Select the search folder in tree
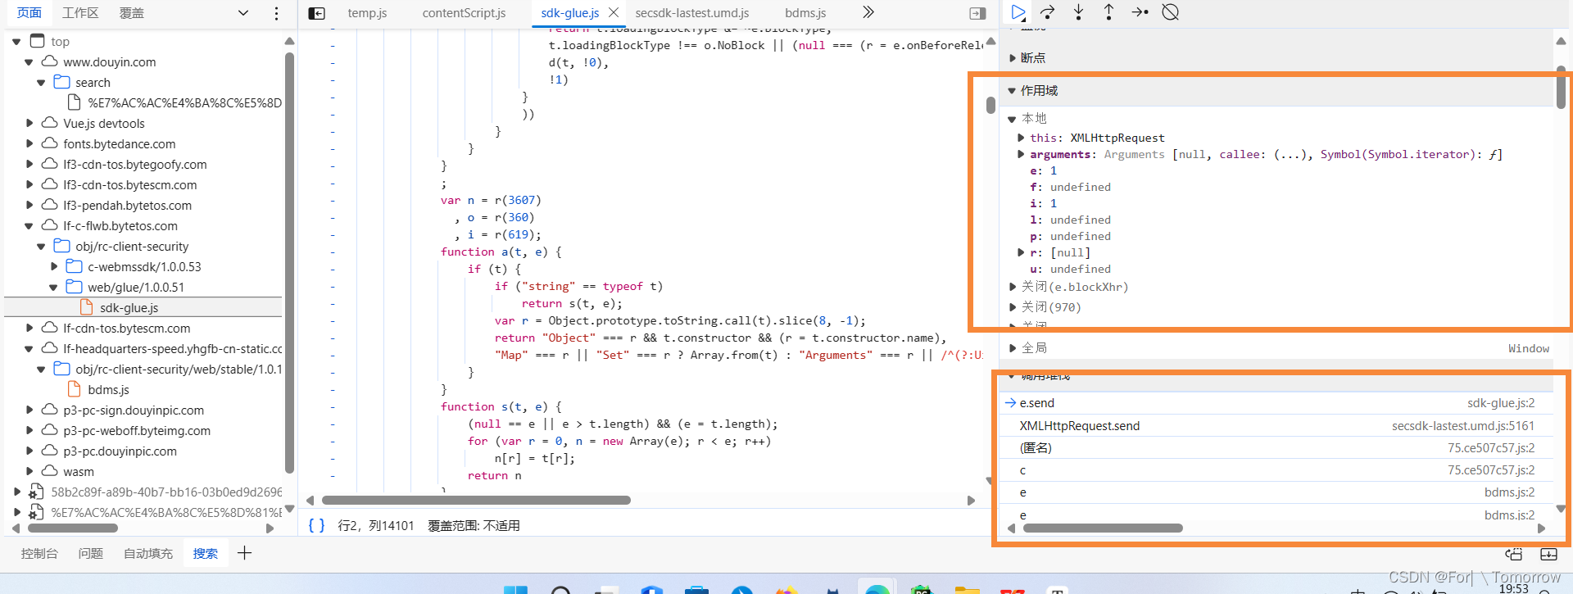Screen dimensions: 1573x594 coord(93,83)
